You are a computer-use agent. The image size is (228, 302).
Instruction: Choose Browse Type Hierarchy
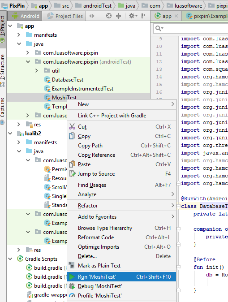pos(122,228)
